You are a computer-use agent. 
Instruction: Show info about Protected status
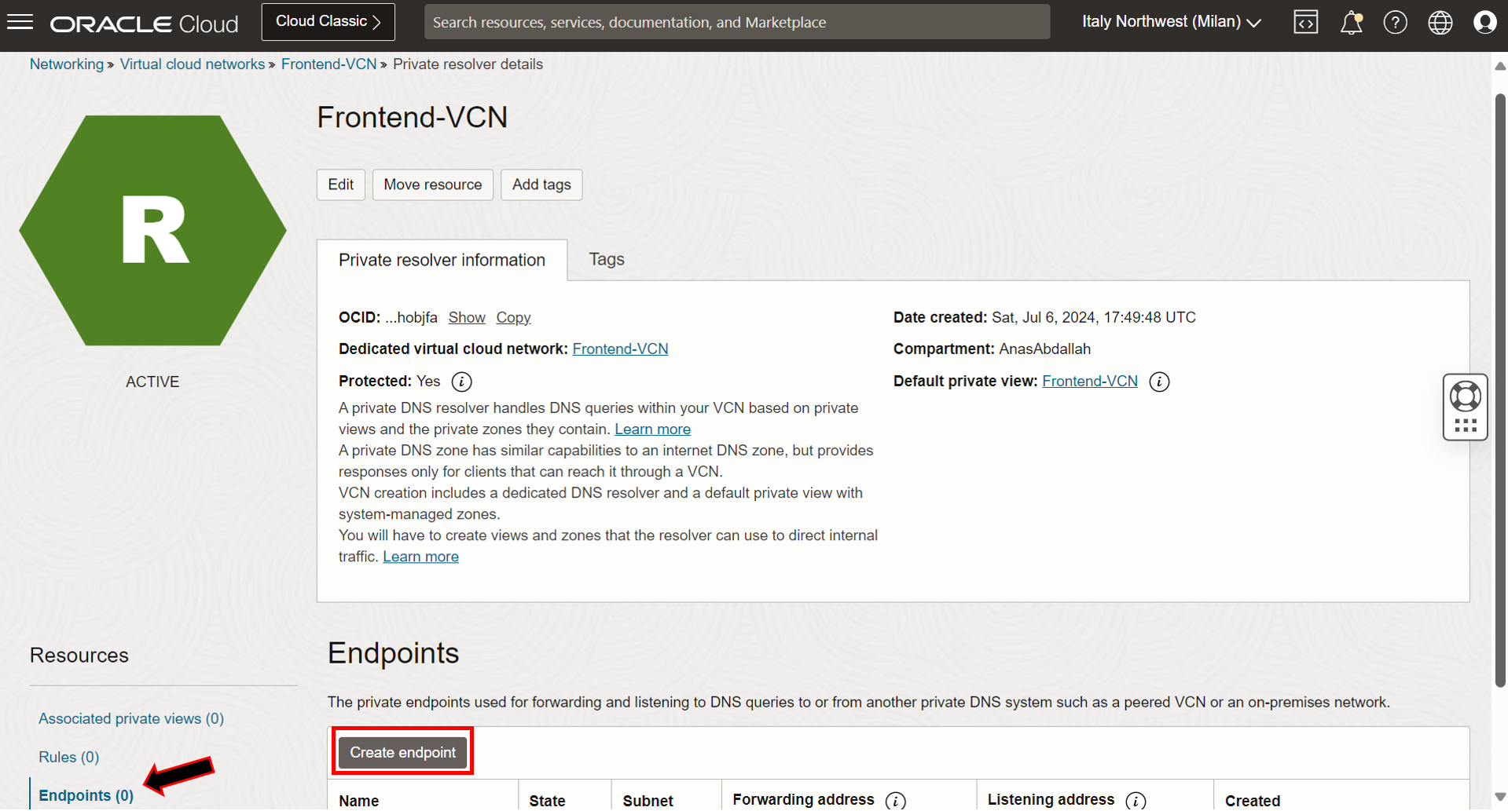pos(462,382)
